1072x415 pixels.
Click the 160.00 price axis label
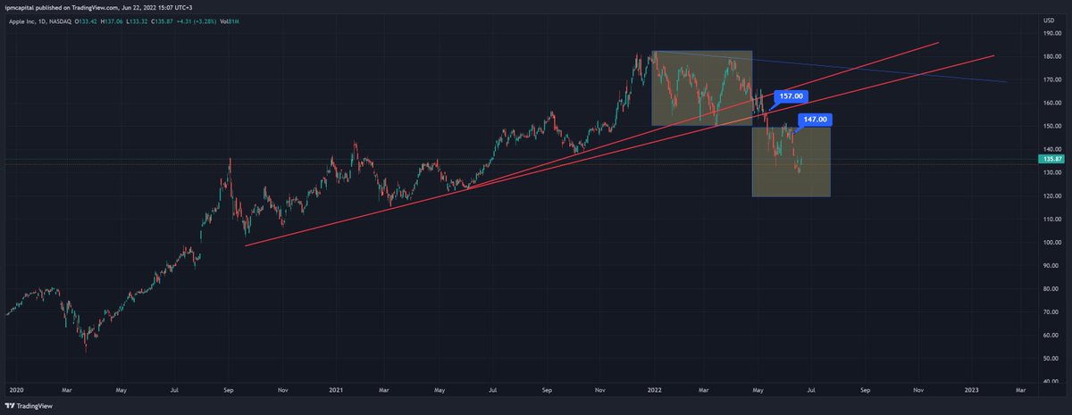1051,104
